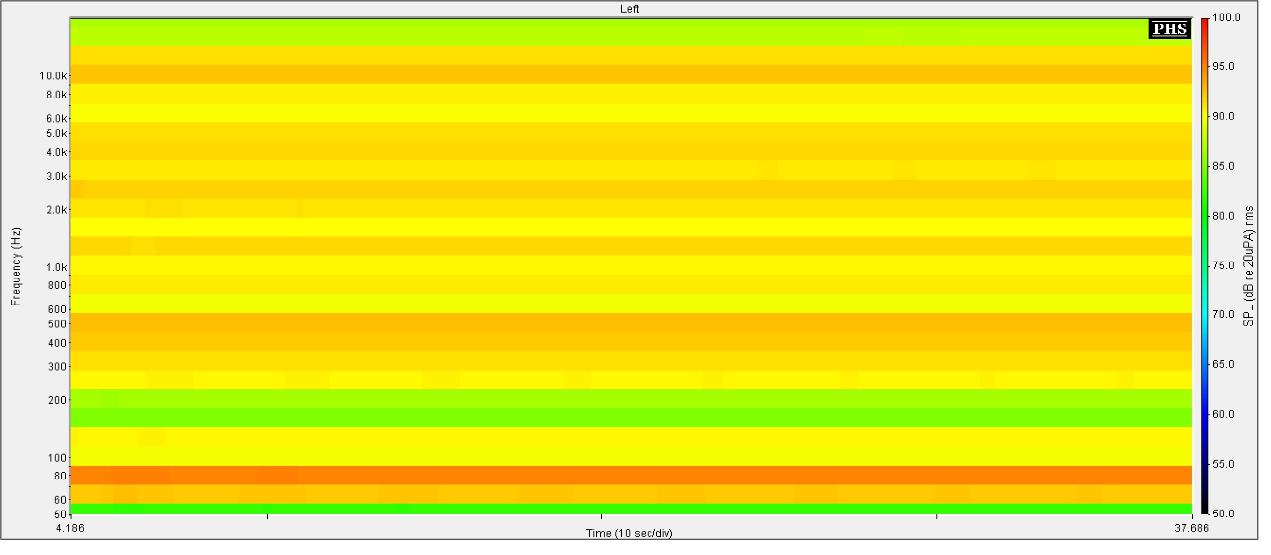Click the center time division tick mark
1271x555 pixels.
click(601, 516)
